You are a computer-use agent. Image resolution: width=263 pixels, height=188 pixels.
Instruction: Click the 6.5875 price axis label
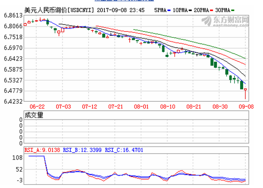tap(13, 69)
